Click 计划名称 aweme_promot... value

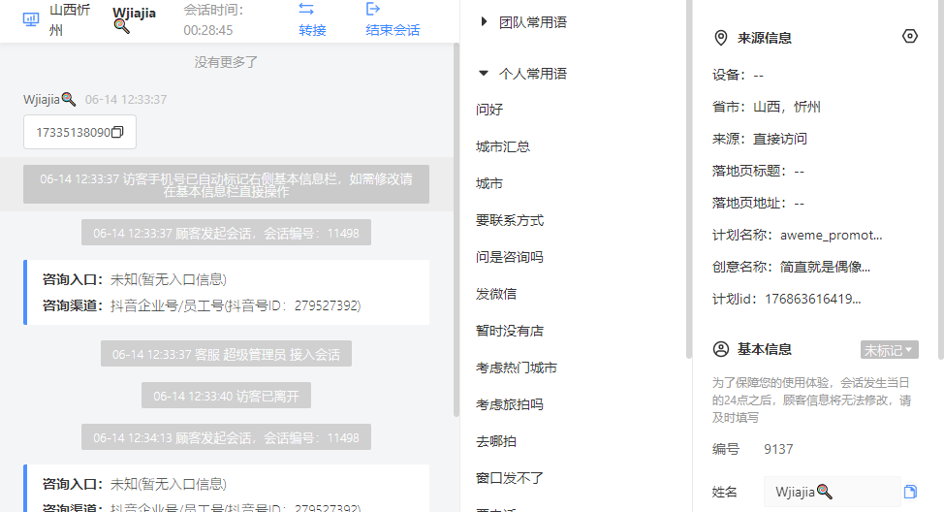(831, 235)
